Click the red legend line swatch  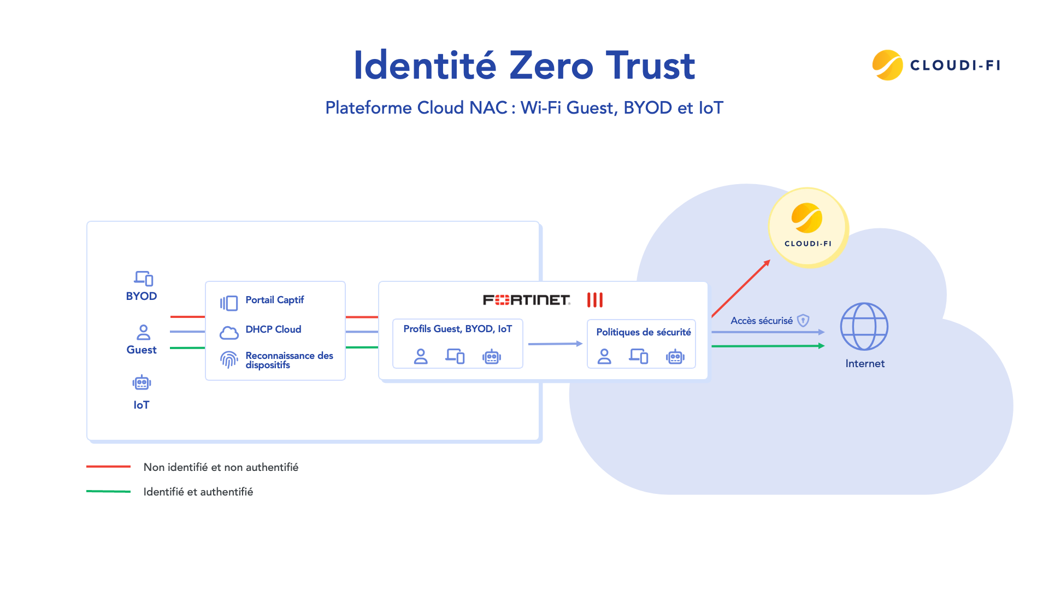108,467
